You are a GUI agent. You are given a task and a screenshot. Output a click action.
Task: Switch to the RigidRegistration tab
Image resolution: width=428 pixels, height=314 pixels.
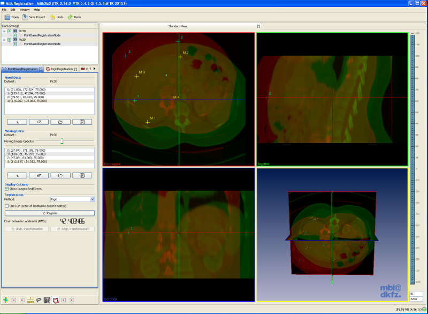click(62, 69)
